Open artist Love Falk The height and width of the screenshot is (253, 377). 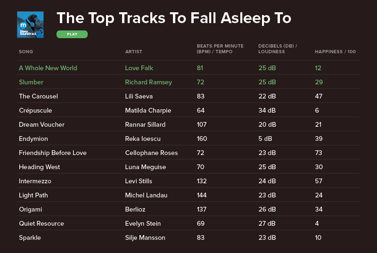coord(139,68)
